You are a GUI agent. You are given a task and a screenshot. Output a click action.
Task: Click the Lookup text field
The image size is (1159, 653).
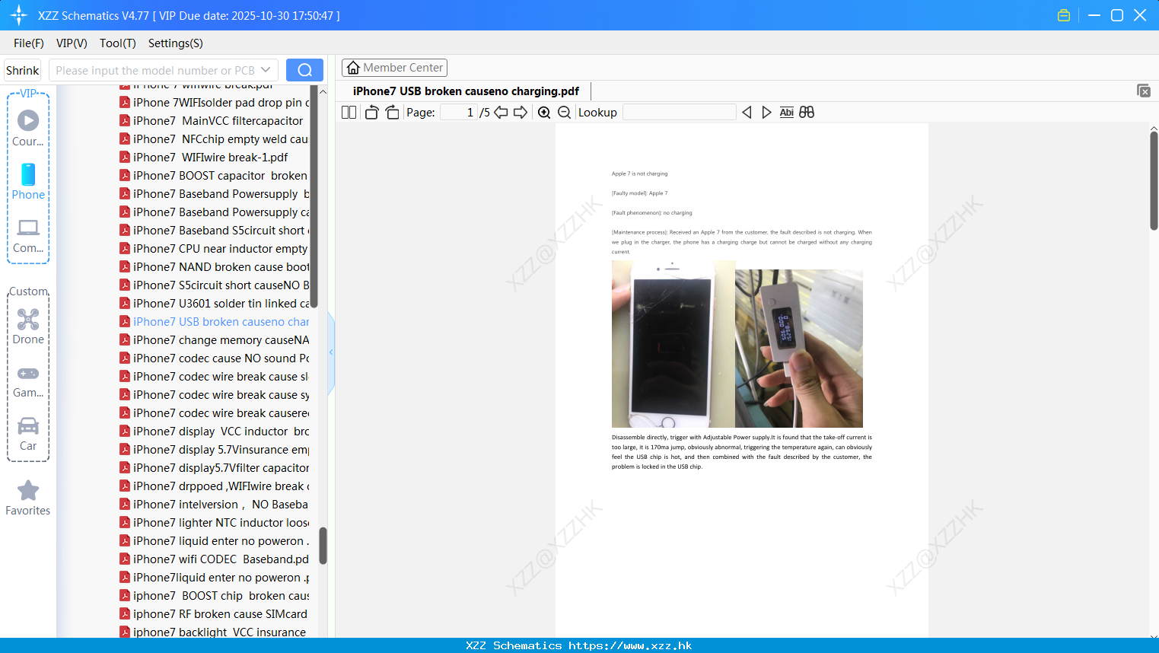679,112
